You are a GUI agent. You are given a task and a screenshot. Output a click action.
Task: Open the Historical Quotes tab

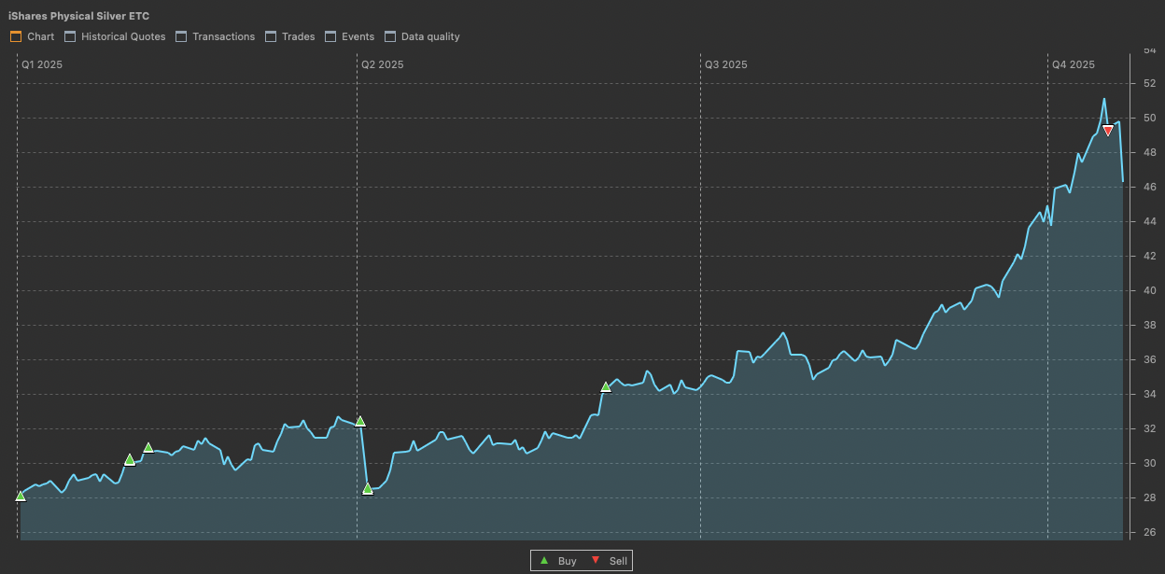[122, 36]
